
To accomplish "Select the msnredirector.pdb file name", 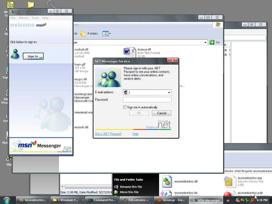I will click(250, 193).
